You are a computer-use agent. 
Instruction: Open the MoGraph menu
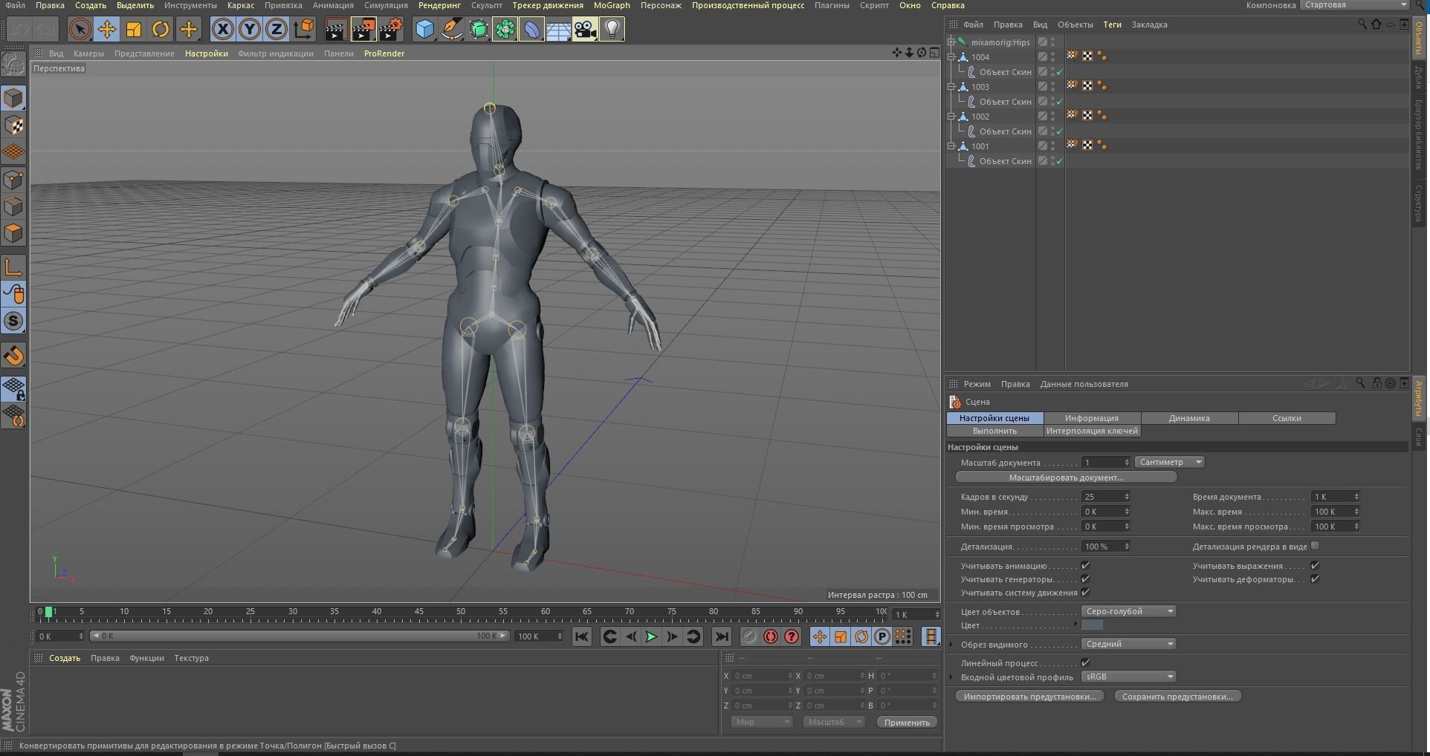point(612,5)
